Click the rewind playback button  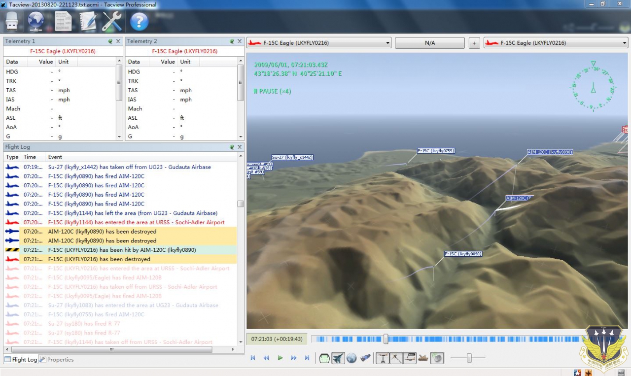(x=266, y=358)
